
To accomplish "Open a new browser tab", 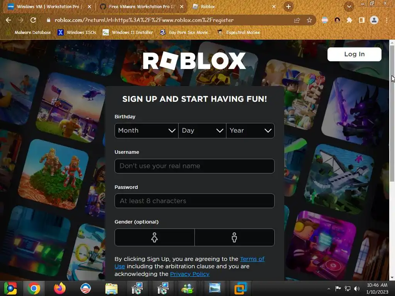I will pyautogui.click(x=289, y=7).
